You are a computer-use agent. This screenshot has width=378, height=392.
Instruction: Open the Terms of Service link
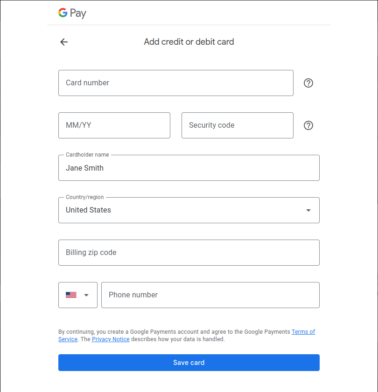click(303, 331)
